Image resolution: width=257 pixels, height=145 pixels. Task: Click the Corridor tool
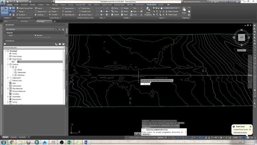tap(53, 14)
